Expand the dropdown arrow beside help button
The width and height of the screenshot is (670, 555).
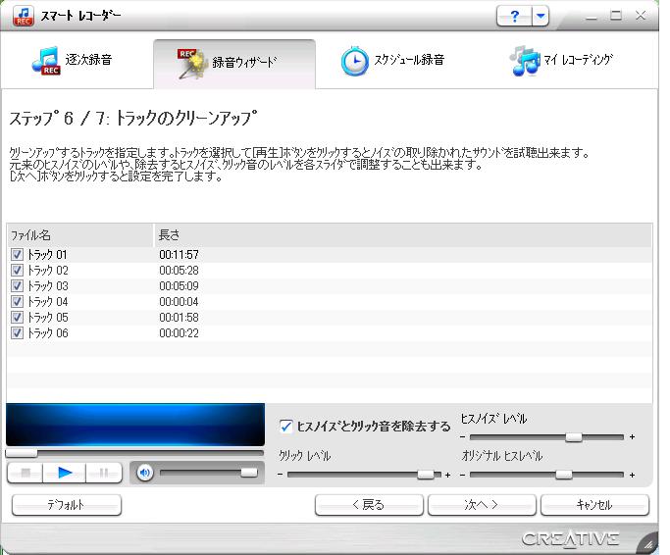[x=541, y=17]
